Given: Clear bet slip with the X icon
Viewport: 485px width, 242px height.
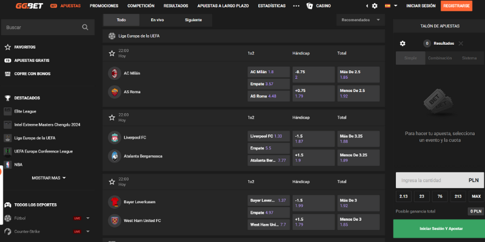Looking at the screenshot, I should 461,44.
